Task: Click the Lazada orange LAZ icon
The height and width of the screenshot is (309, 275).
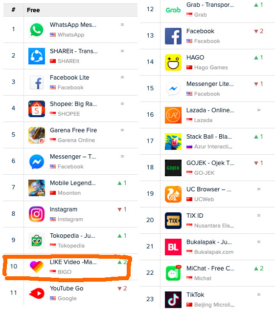Action: click(173, 115)
